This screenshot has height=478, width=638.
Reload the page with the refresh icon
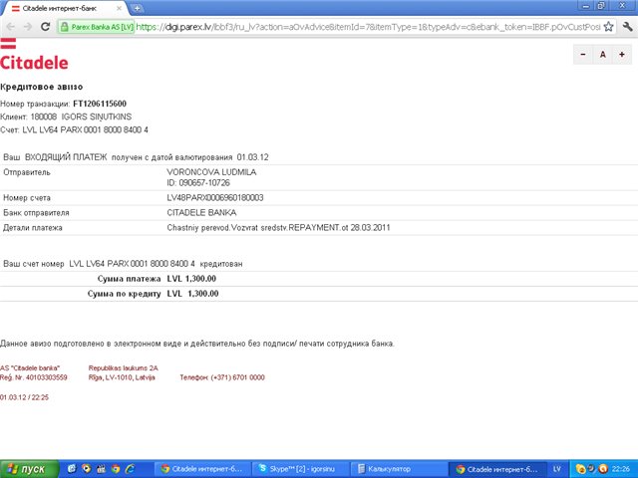tap(45, 27)
